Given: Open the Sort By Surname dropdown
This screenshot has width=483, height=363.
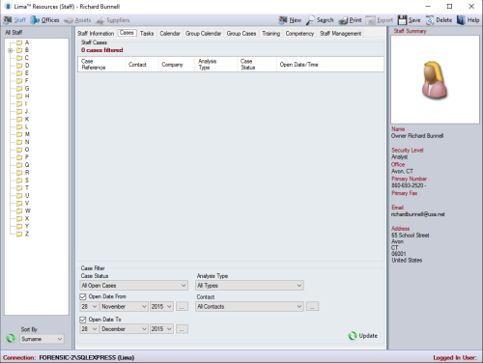Looking at the screenshot, I should point(42,339).
